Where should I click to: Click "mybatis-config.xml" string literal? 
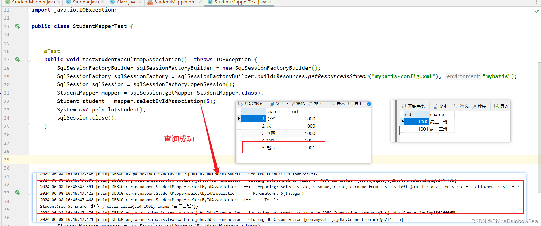tap(403, 76)
